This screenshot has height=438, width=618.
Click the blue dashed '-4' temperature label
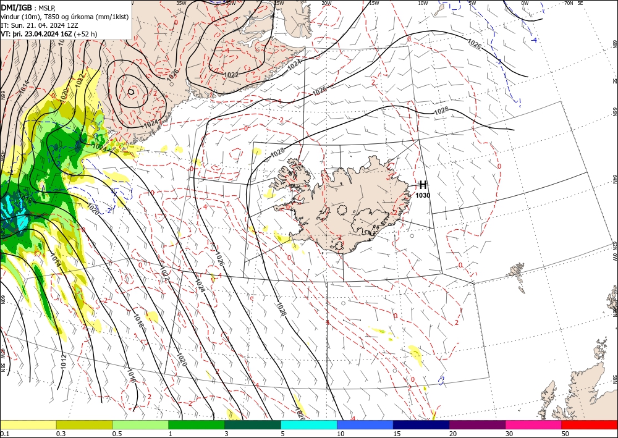534,41
